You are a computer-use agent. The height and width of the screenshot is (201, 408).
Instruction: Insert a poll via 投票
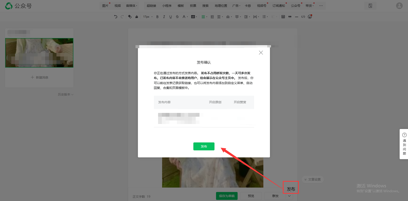pos(193,6)
